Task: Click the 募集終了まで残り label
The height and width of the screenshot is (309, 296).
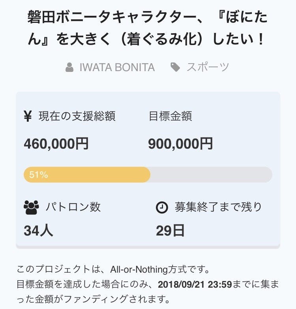Action: pos(218,207)
